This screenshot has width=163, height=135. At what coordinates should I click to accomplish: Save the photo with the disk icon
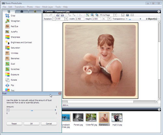(123, 15)
